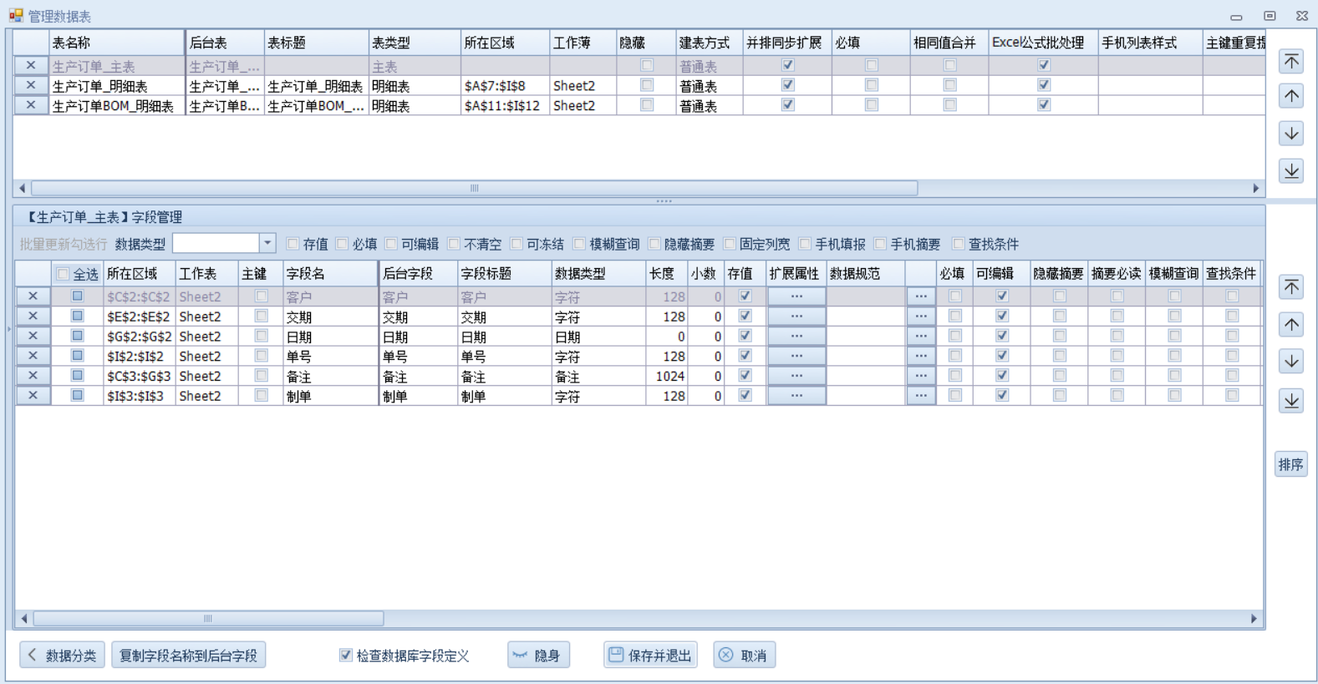Image resolution: width=1318 pixels, height=684 pixels.
Task: Click move-up arrow beside the field grid
Action: (x=1291, y=324)
